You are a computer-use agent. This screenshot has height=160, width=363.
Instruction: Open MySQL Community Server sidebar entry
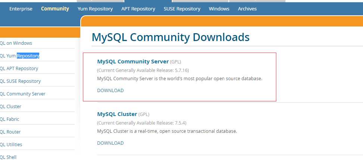tap(23, 94)
